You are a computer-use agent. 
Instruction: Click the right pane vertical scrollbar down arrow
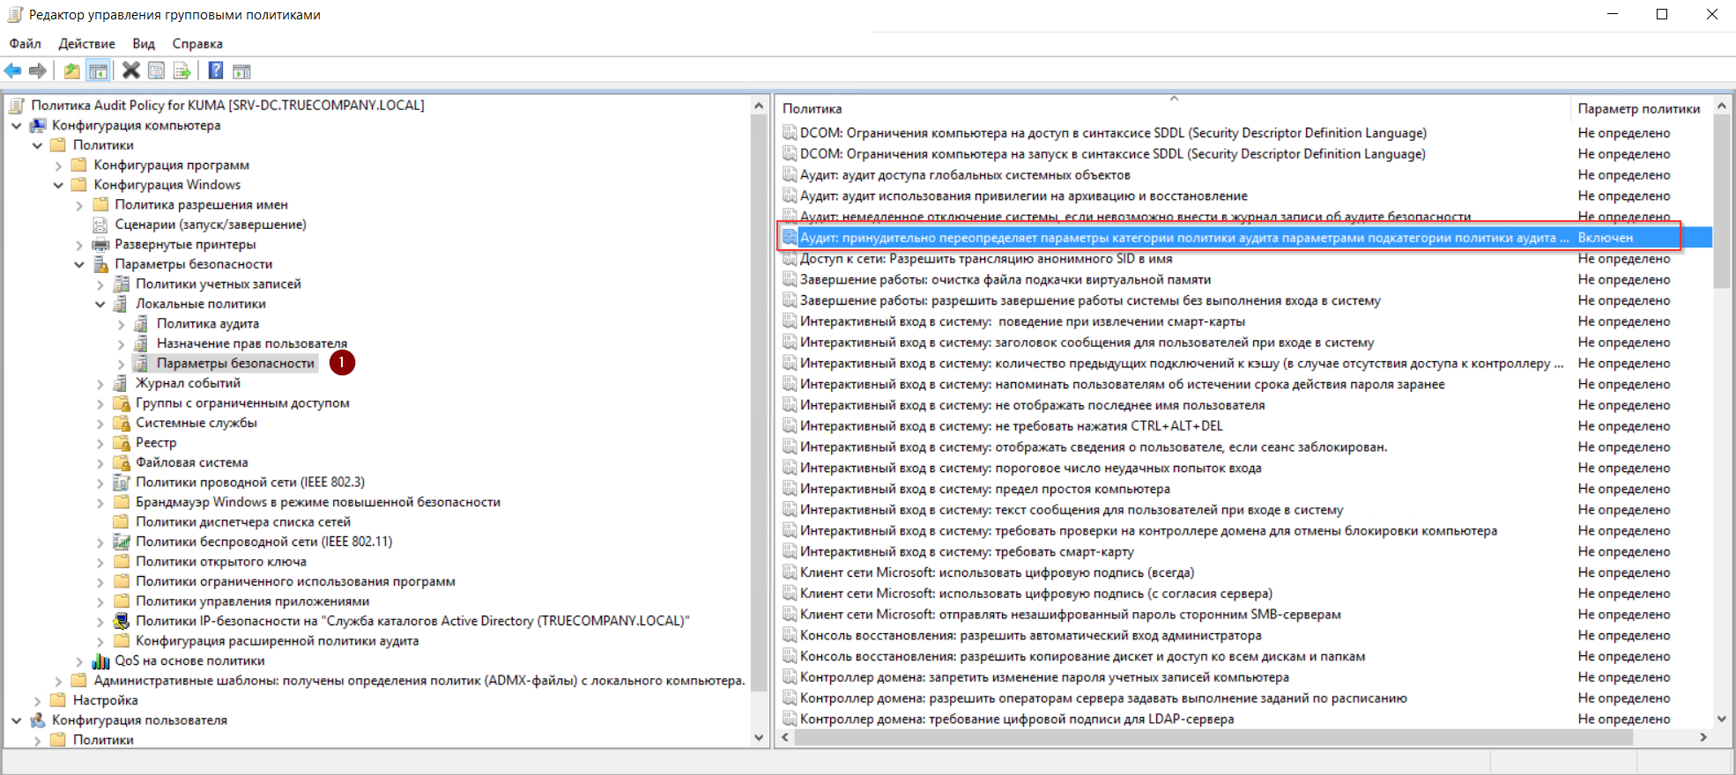click(1722, 720)
